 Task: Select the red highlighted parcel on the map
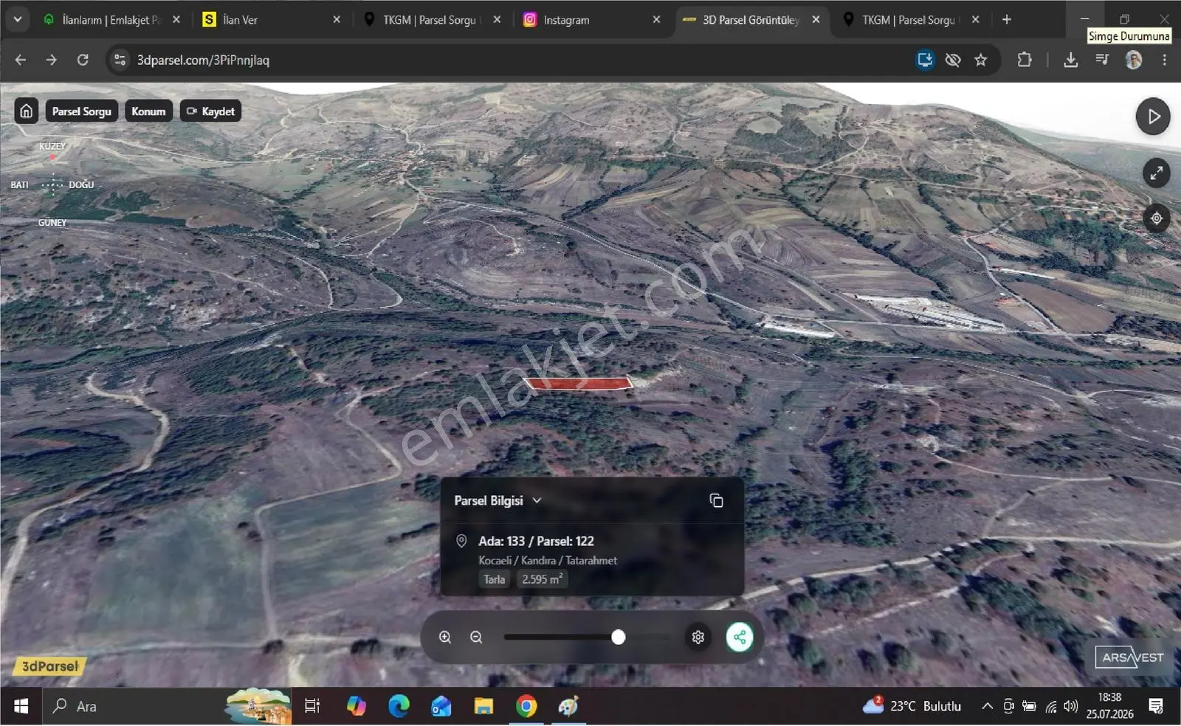579,383
